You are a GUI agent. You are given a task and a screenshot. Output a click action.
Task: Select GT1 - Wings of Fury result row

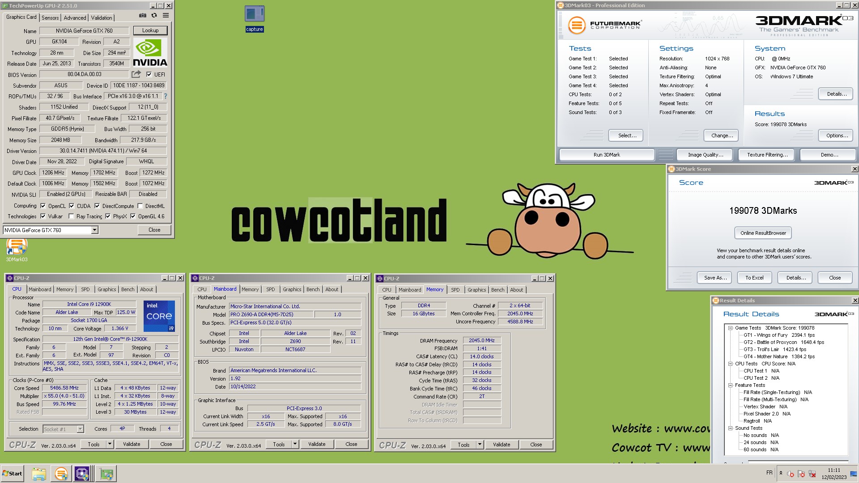[779, 335]
